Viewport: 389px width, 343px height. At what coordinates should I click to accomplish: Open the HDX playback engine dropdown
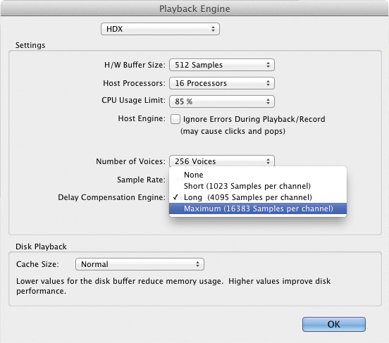pos(160,29)
